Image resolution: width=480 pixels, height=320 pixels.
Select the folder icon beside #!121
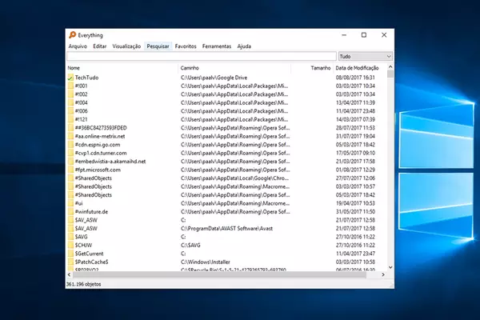click(70, 119)
